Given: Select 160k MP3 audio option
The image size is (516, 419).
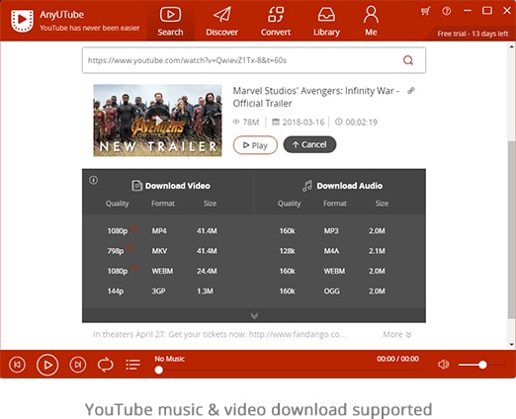Looking at the screenshot, I should click(332, 230).
